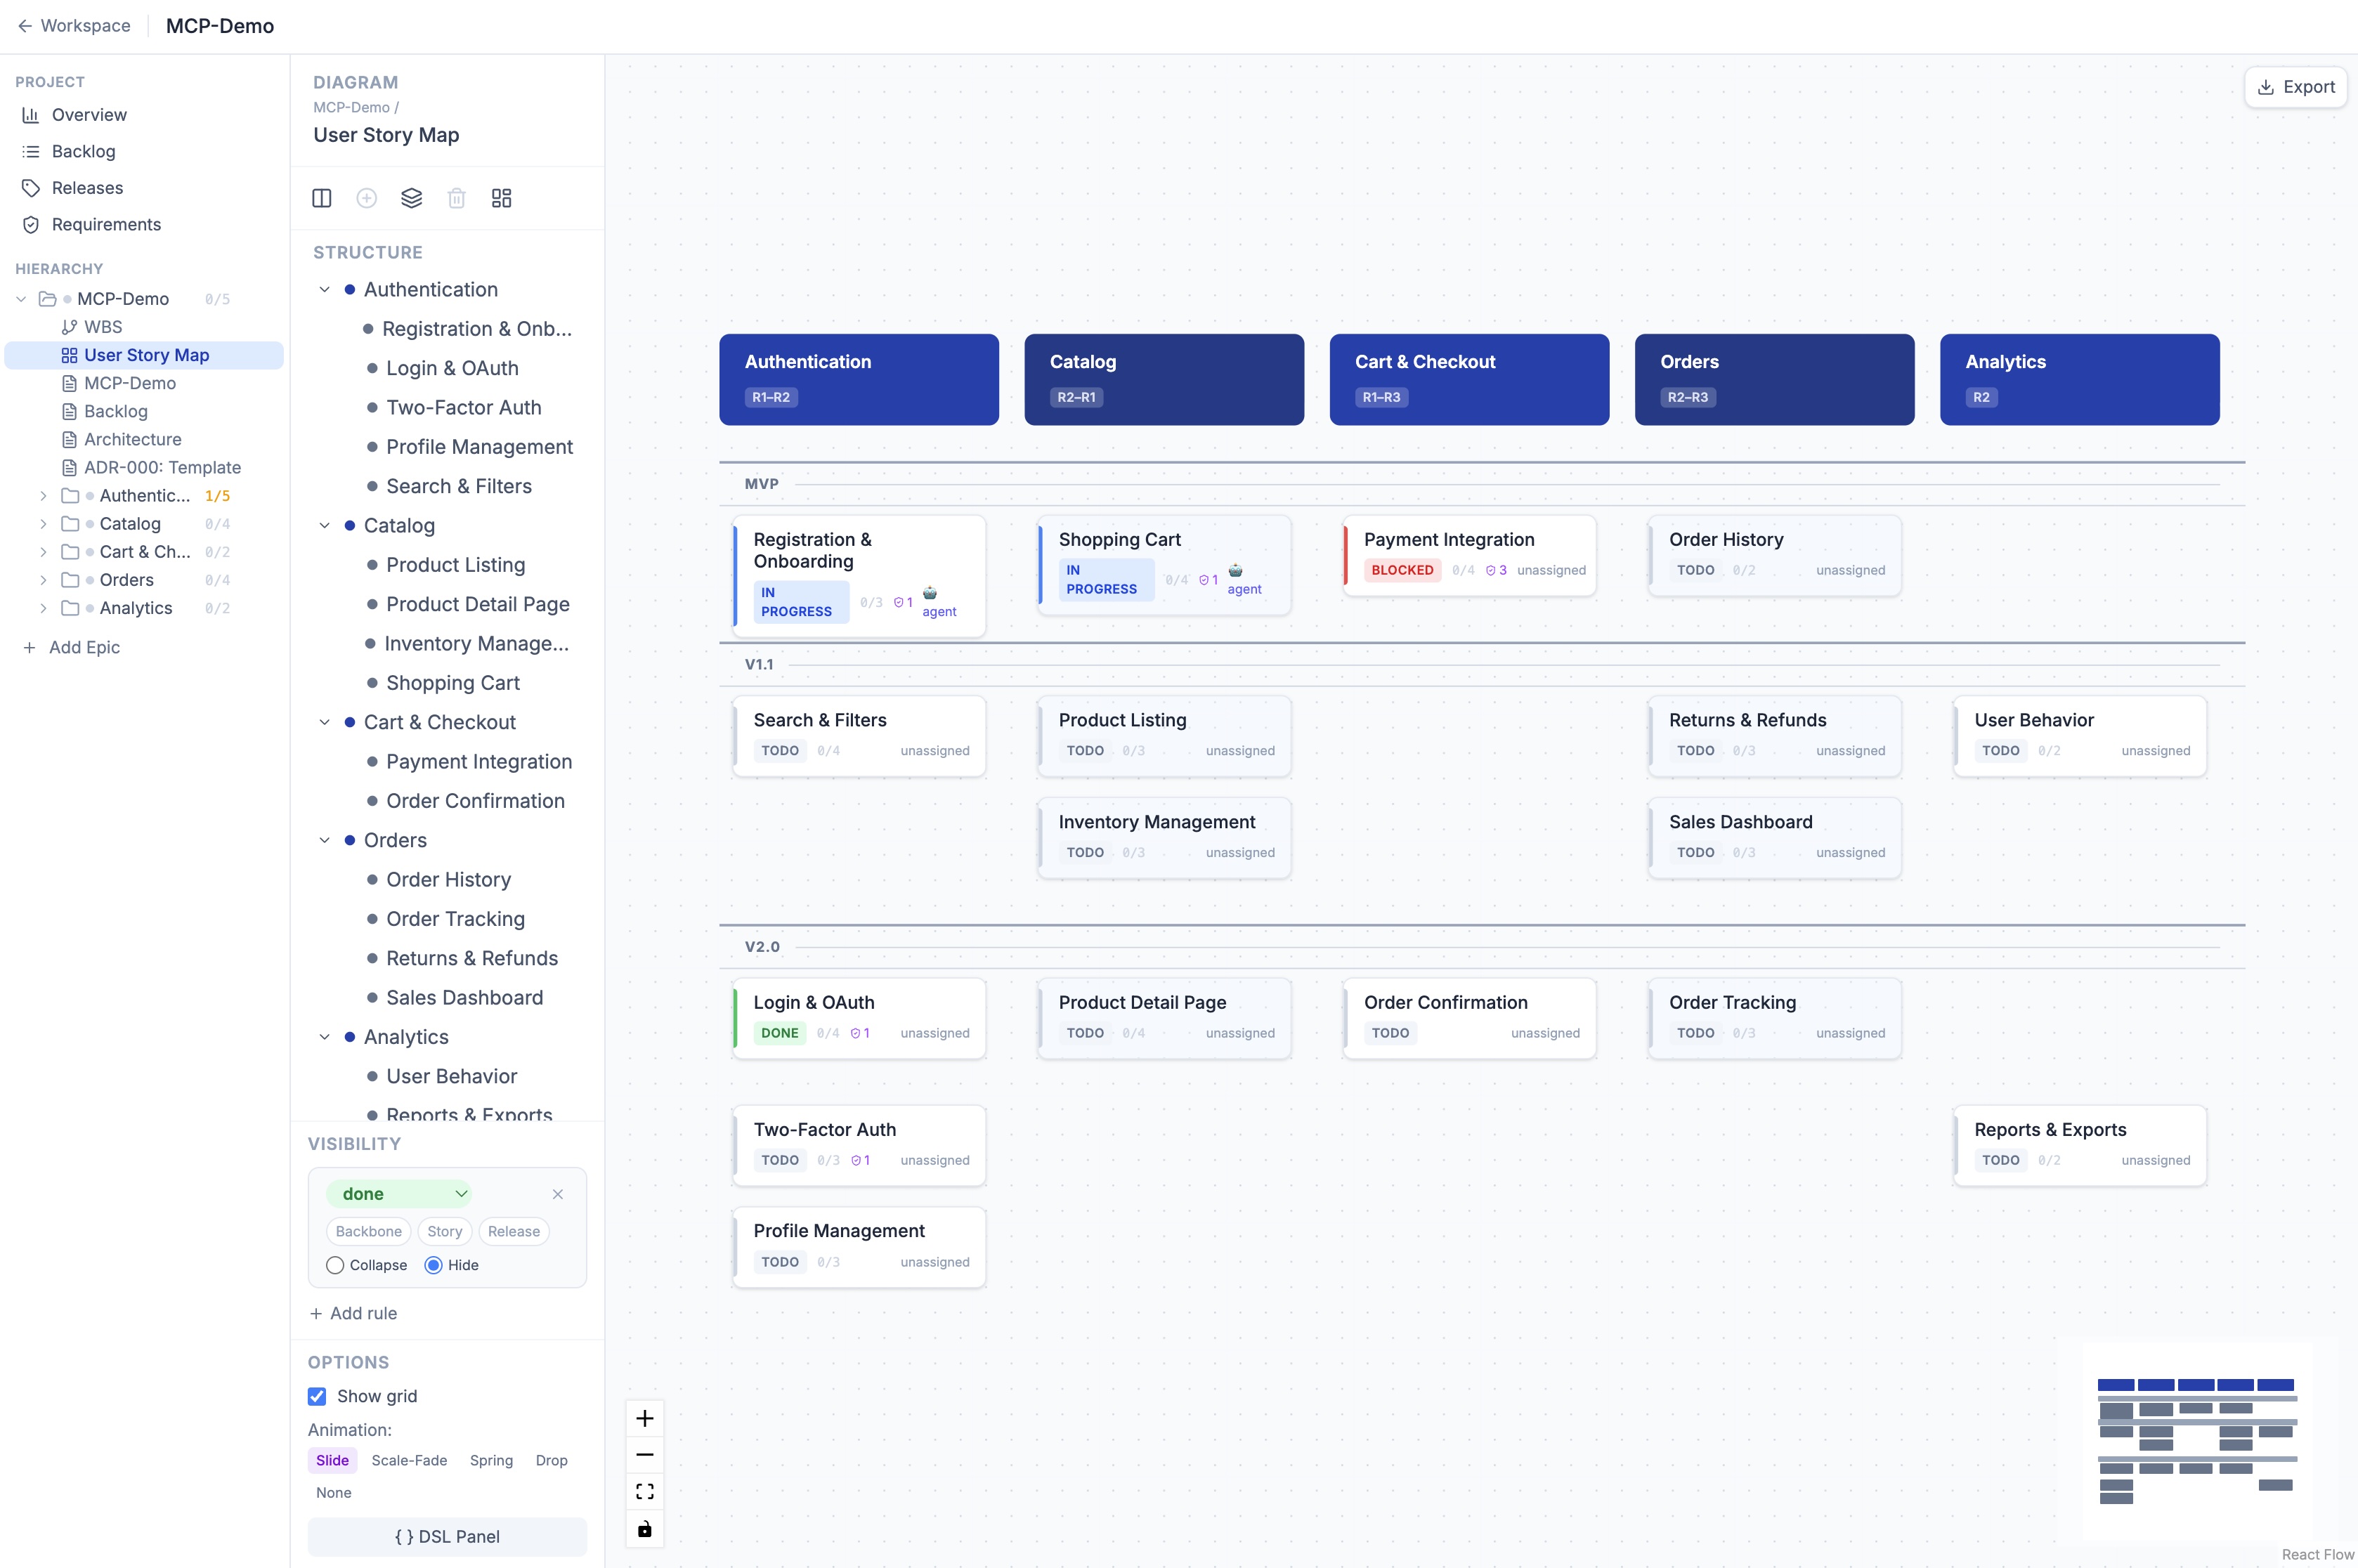Click the Export download button
The height and width of the screenshot is (1568, 2358).
click(x=2296, y=87)
